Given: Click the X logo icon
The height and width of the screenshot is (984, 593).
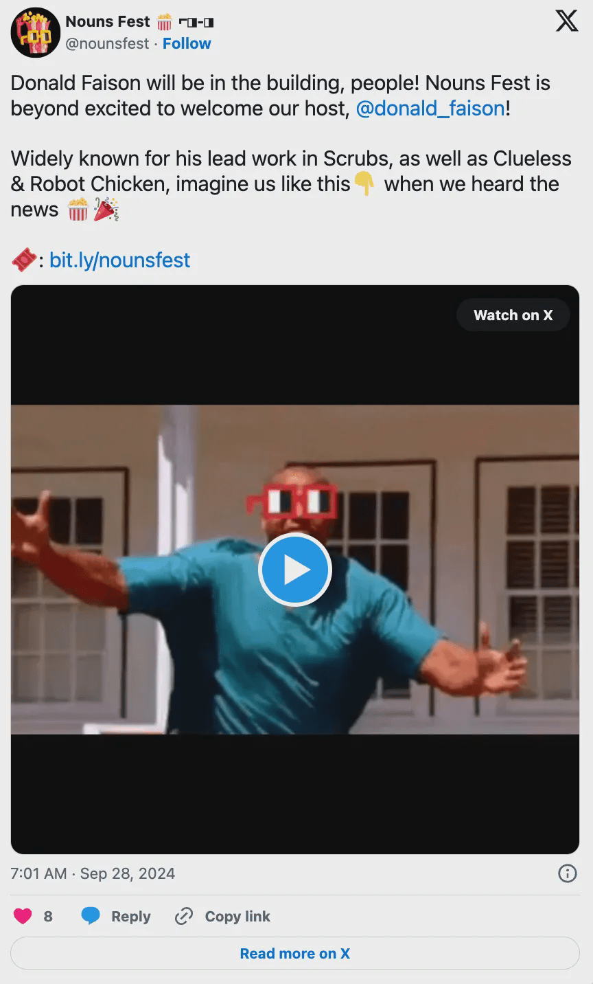Looking at the screenshot, I should coord(566,21).
